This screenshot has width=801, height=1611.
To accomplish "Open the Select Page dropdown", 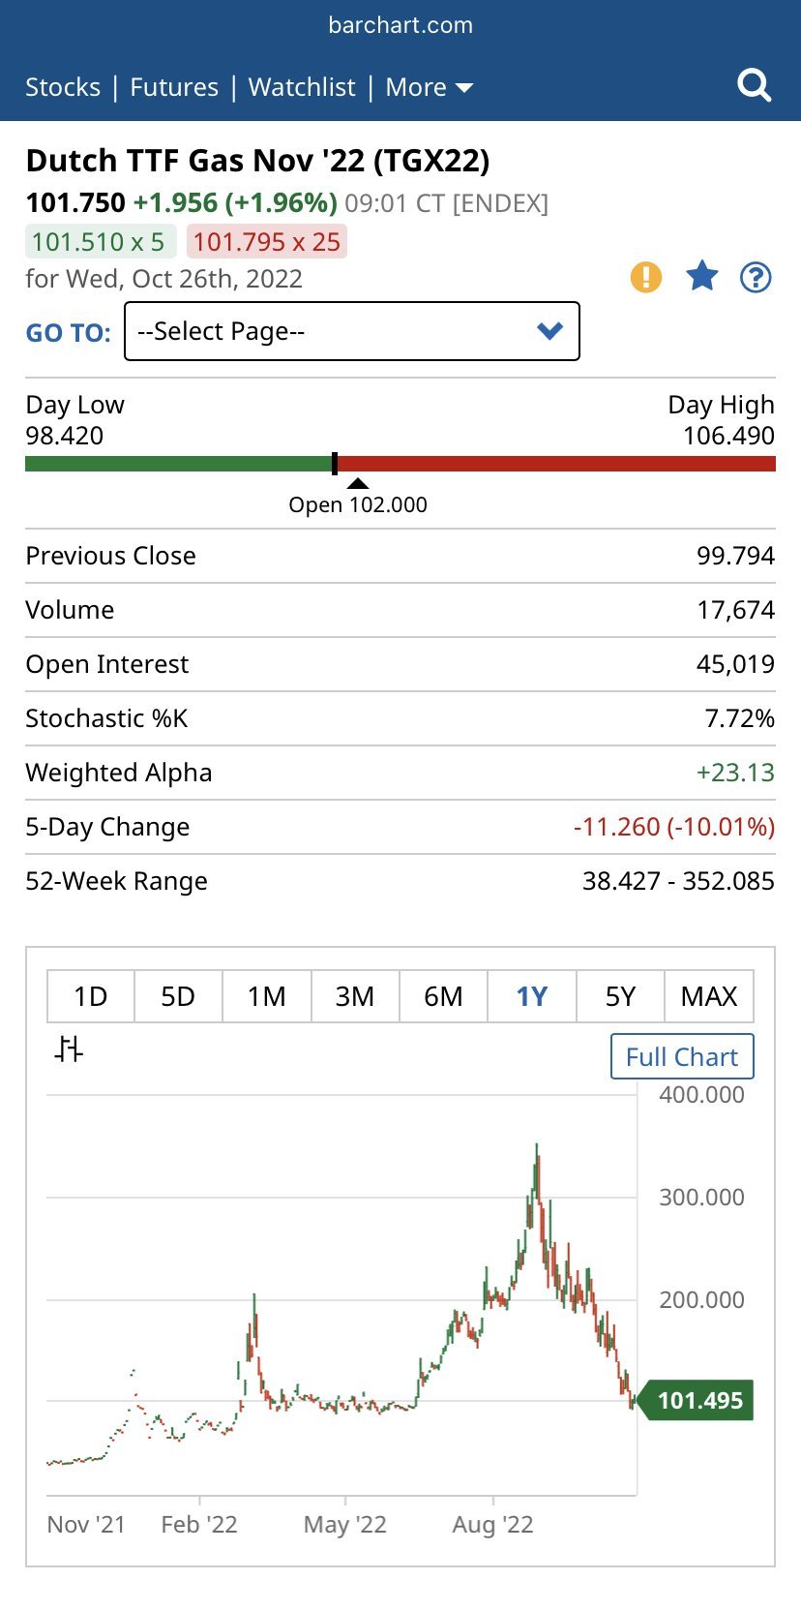I will point(352,331).
